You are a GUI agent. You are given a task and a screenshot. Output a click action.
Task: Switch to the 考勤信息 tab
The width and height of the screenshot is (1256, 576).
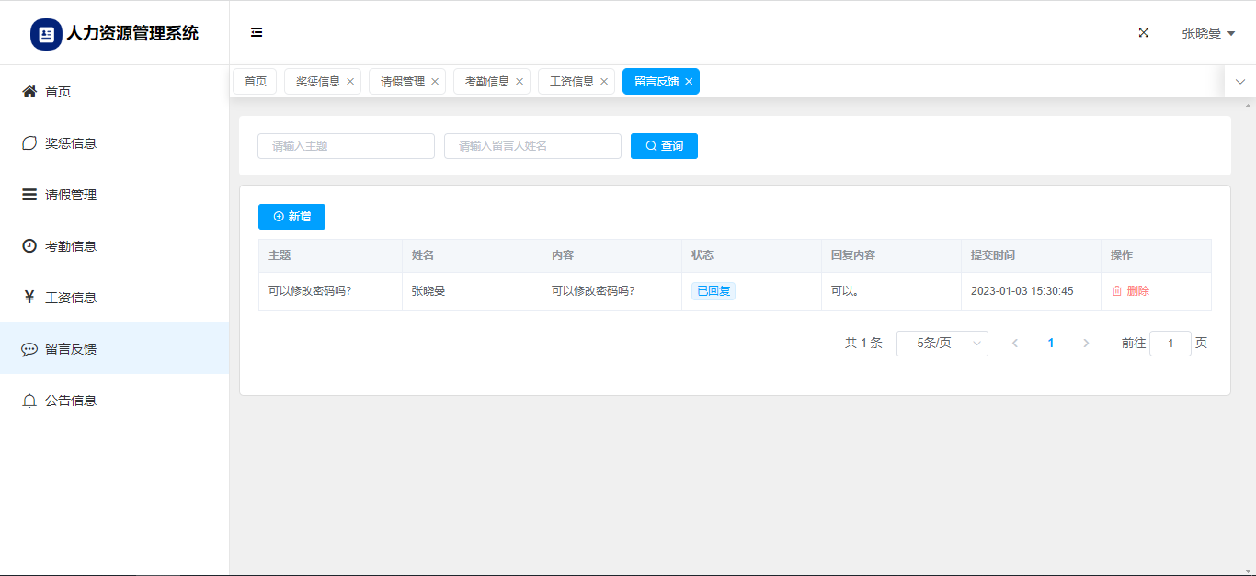pyautogui.click(x=486, y=82)
